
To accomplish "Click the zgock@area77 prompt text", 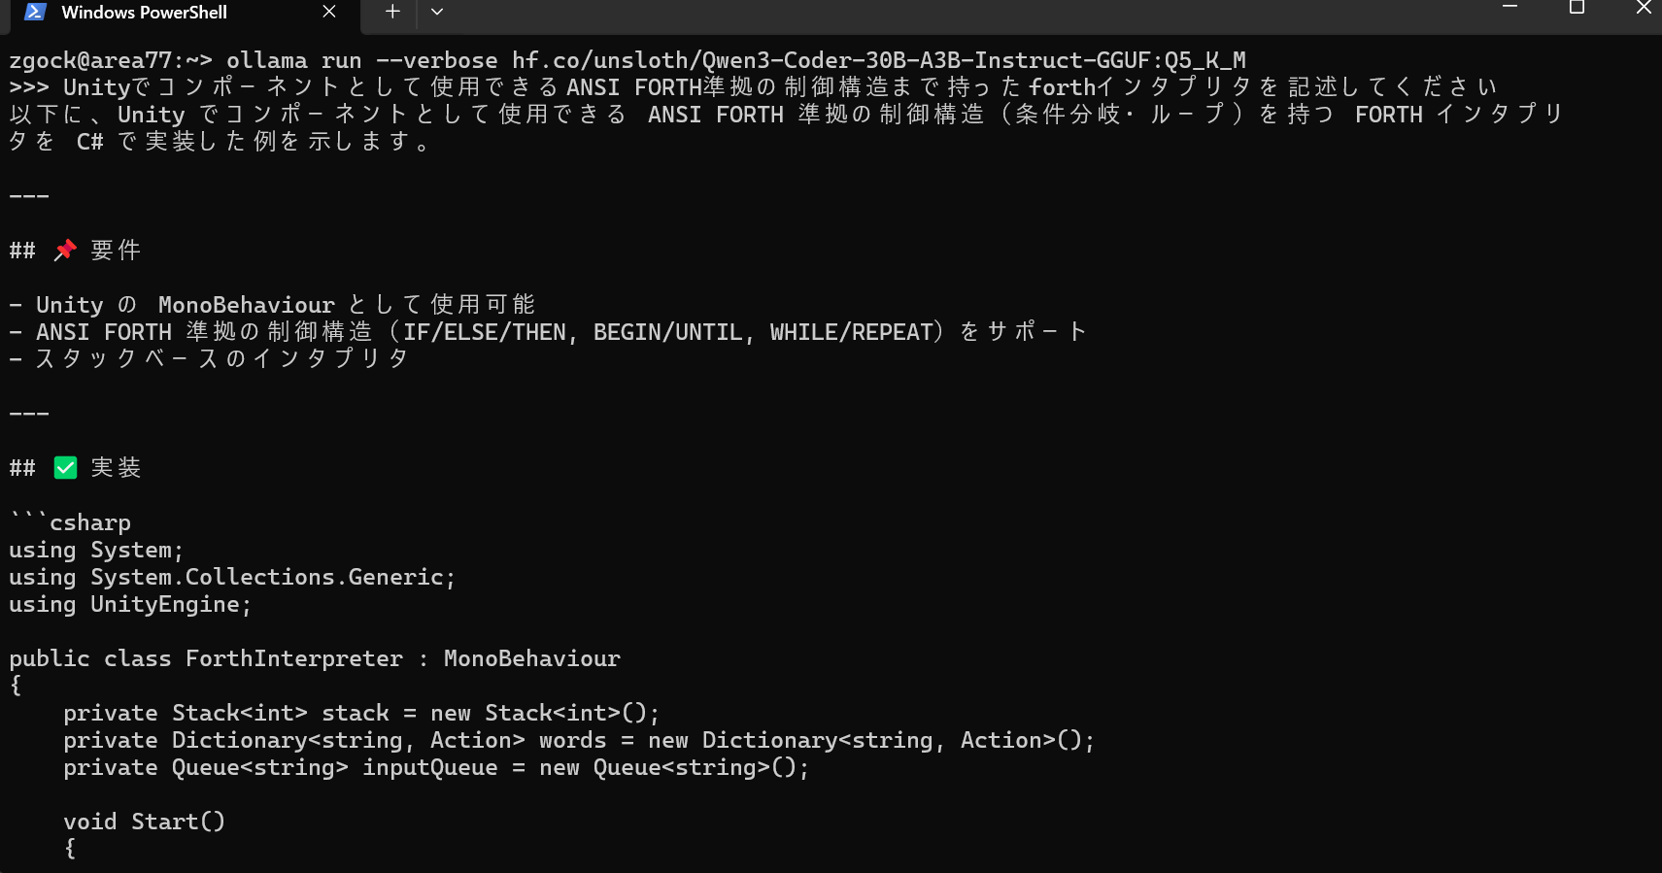I will pos(90,60).
